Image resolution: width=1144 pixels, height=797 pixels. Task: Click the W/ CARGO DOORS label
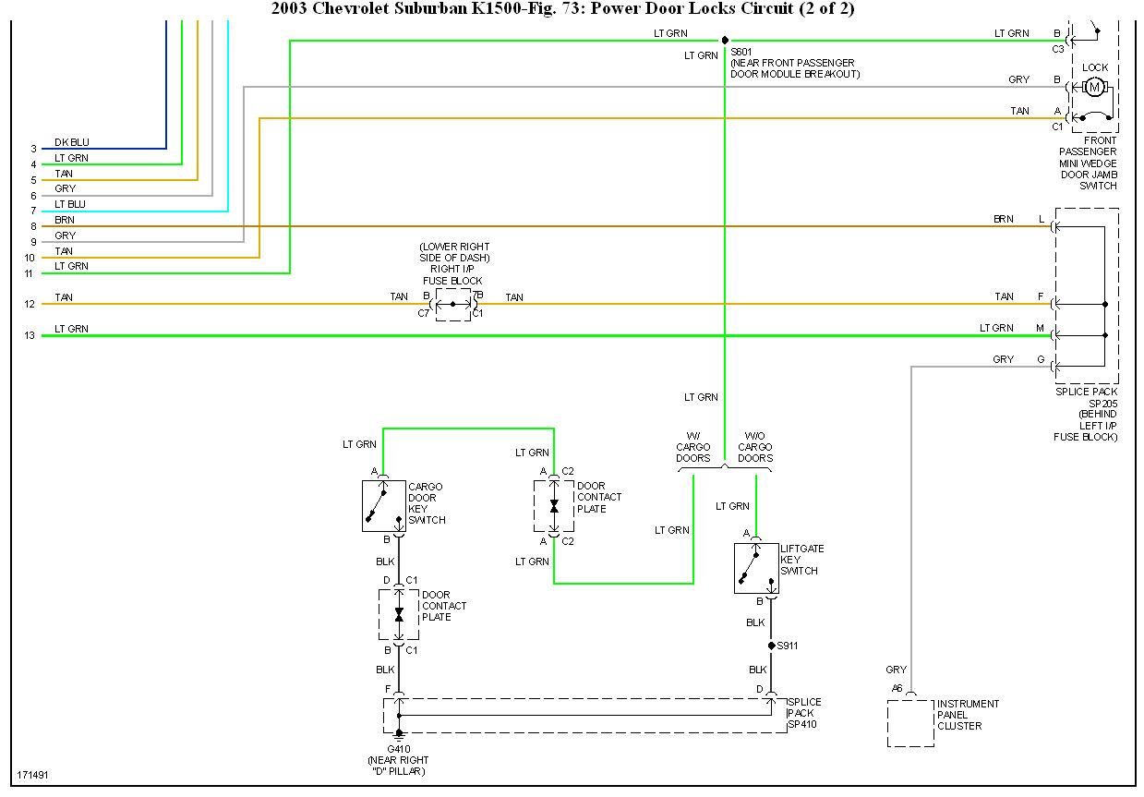(x=693, y=447)
